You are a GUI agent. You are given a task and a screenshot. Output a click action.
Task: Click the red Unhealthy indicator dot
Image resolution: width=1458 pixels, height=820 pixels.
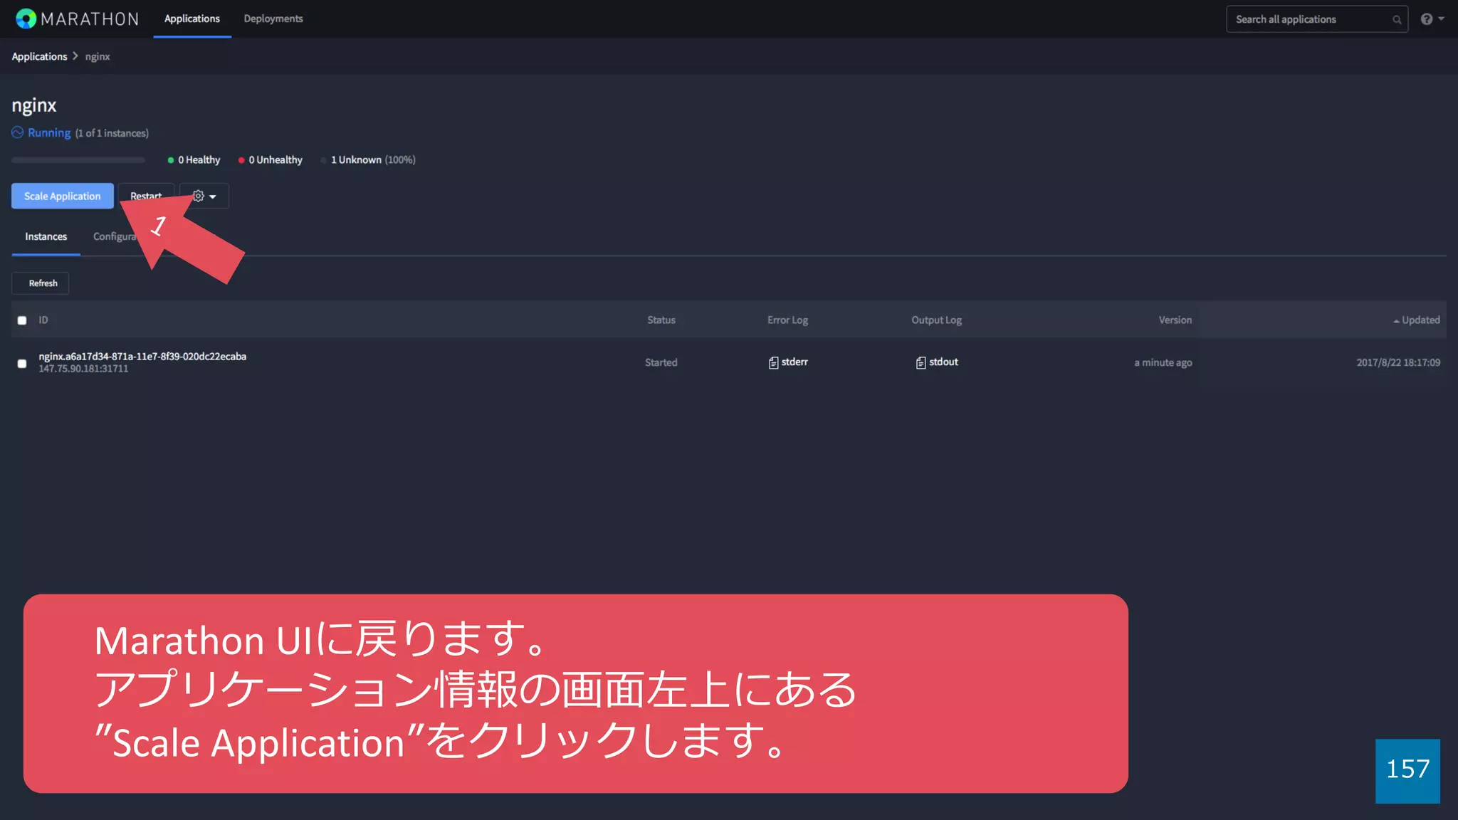(241, 160)
